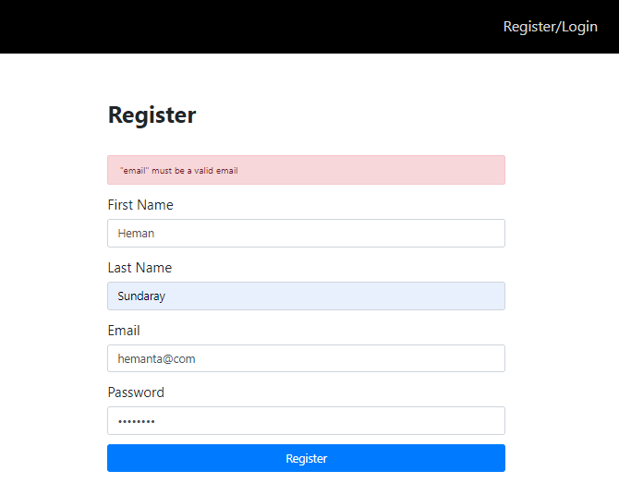
Task: Click the masked password dots
Action: [137, 421]
